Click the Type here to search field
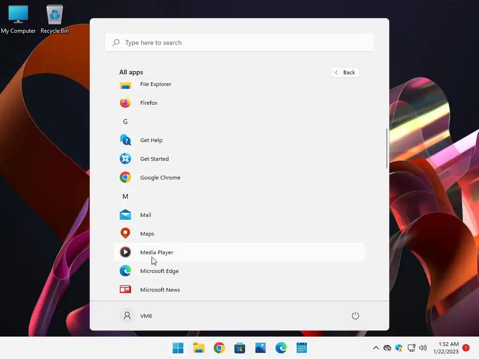Image resolution: width=479 pixels, height=359 pixels. pos(239,43)
